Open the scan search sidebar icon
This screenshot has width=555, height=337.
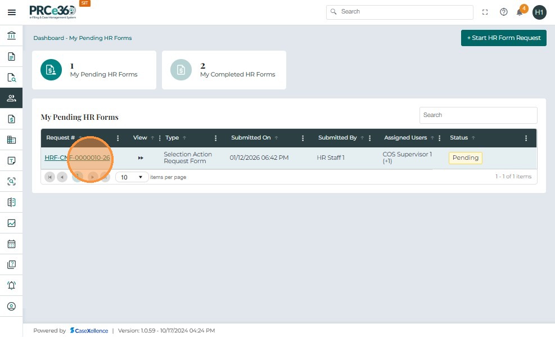pyautogui.click(x=11, y=182)
